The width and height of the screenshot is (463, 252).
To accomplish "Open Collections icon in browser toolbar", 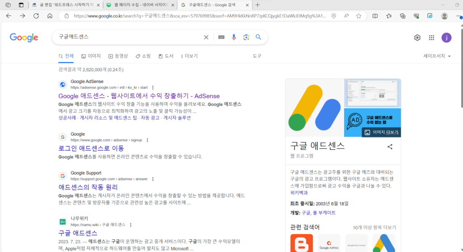I will point(403,16).
